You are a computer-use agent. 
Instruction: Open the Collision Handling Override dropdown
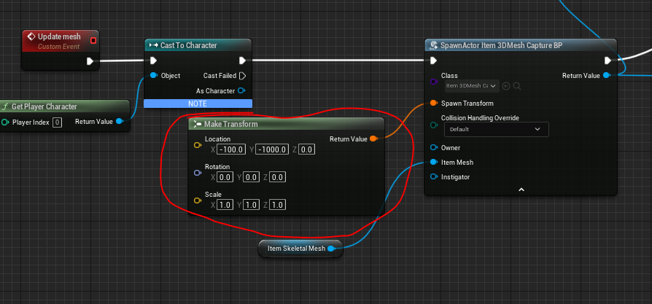[x=497, y=129]
